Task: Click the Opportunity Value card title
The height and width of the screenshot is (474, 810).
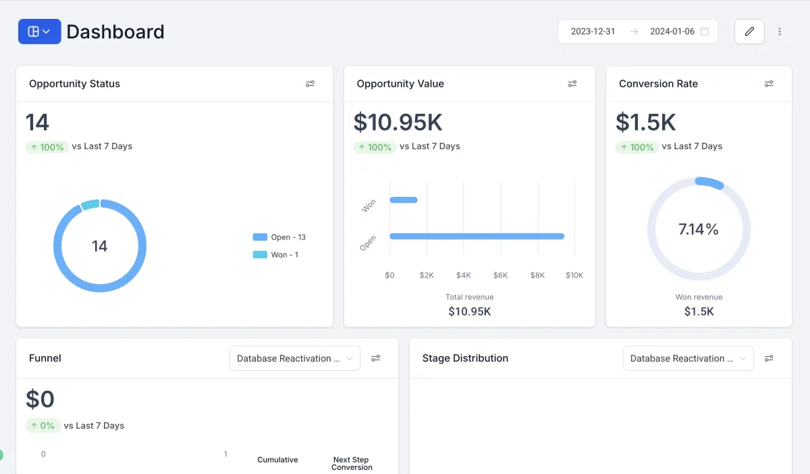Action: tap(400, 84)
